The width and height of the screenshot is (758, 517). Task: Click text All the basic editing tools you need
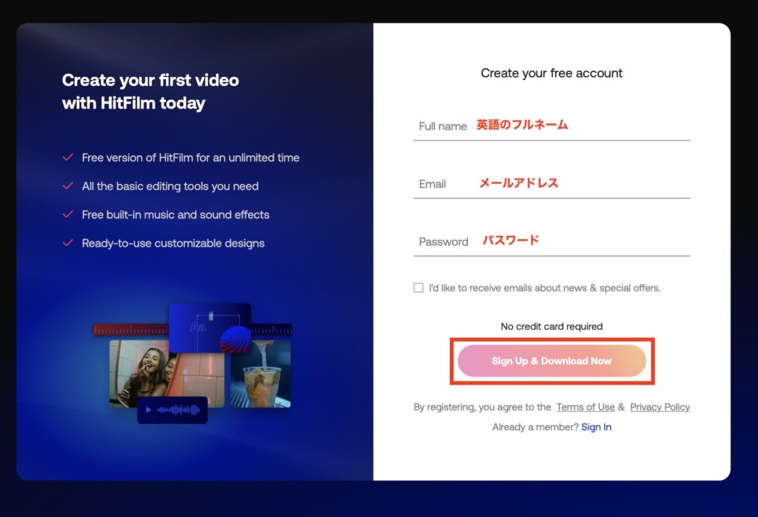click(x=170, y=186)
